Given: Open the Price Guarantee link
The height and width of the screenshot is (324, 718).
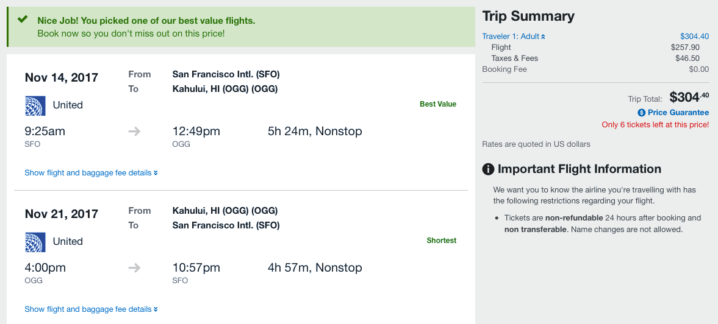Looking at the screenshot, I should (x=678, y=113).
